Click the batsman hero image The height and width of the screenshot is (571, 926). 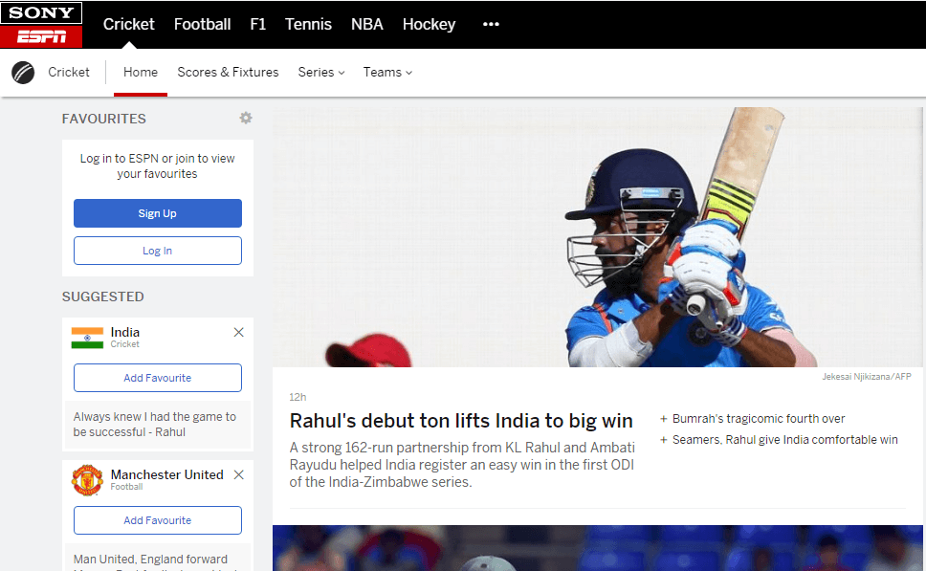tap(598, 237)
